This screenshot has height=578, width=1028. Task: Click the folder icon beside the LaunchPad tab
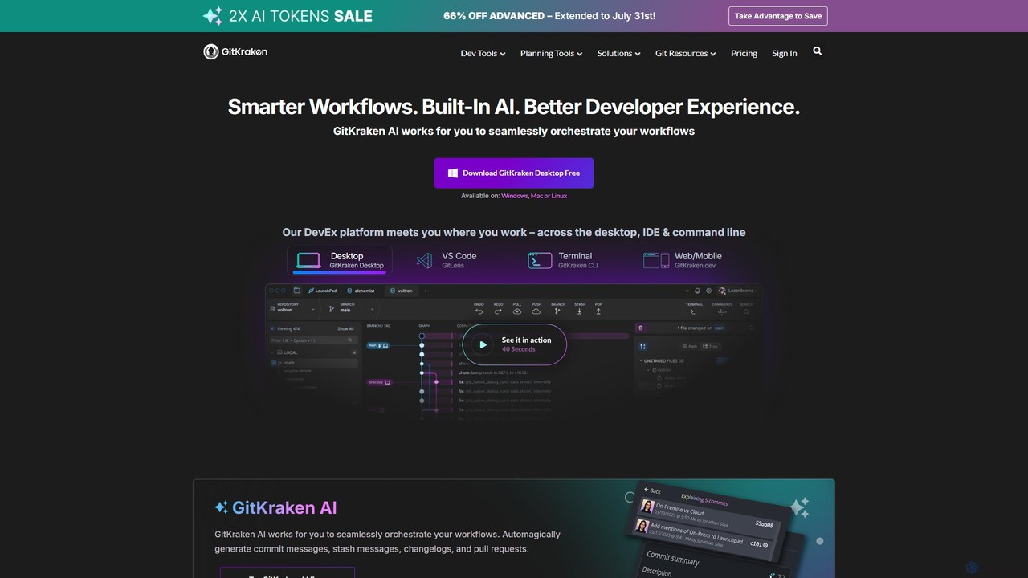296,291
